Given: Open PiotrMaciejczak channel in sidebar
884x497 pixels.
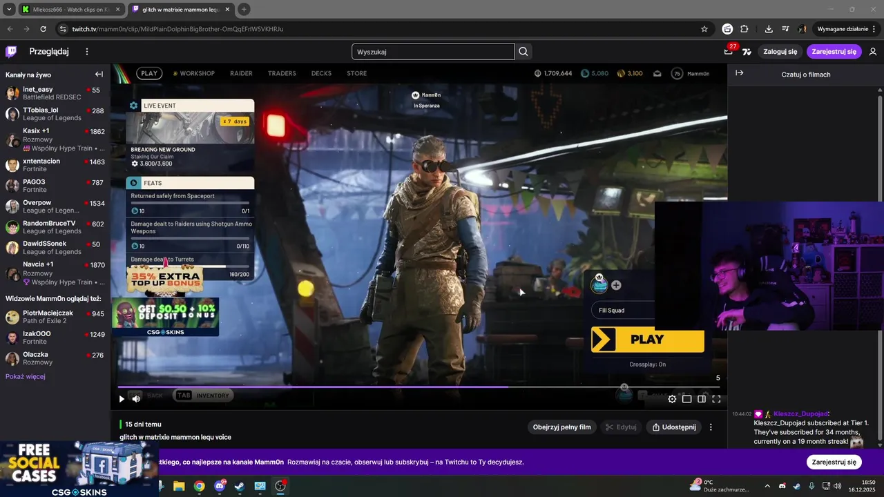Looking at the screenshot, I should pos(55,317).
